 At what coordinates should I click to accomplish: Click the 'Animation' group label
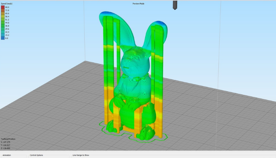tap(7, 155)
